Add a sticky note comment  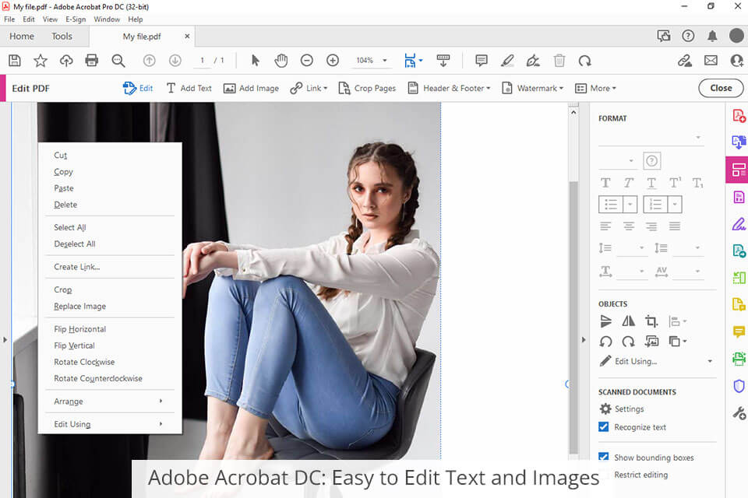[x=482, y=61]
